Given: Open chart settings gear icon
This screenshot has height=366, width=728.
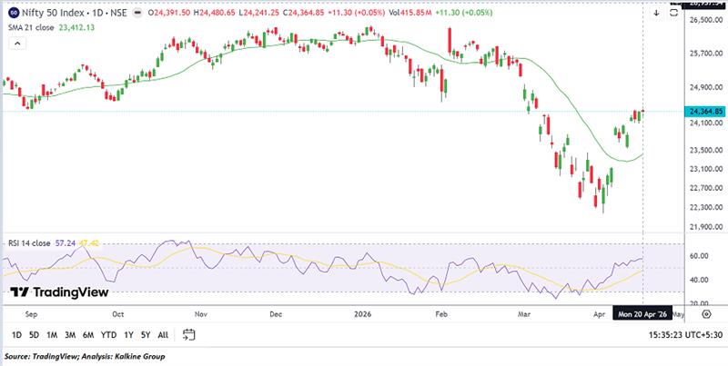Looking at the screenshot, I should click(x=706, y=314).
